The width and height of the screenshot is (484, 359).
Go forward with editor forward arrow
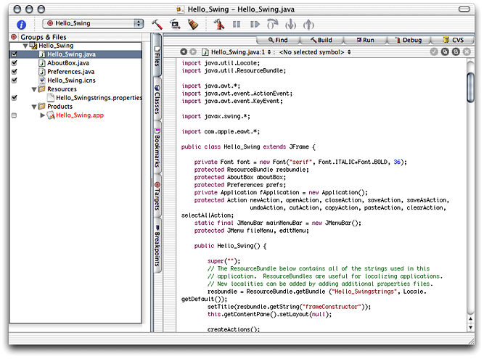pyautogui.click(x=193, y=51)
